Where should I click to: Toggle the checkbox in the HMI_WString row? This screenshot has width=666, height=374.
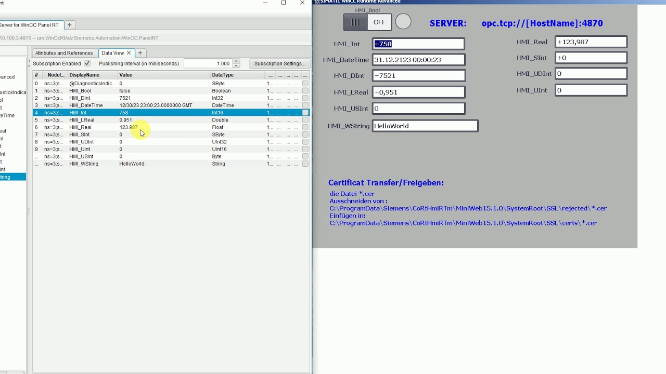pyautogui.click(x=305, y=164)
